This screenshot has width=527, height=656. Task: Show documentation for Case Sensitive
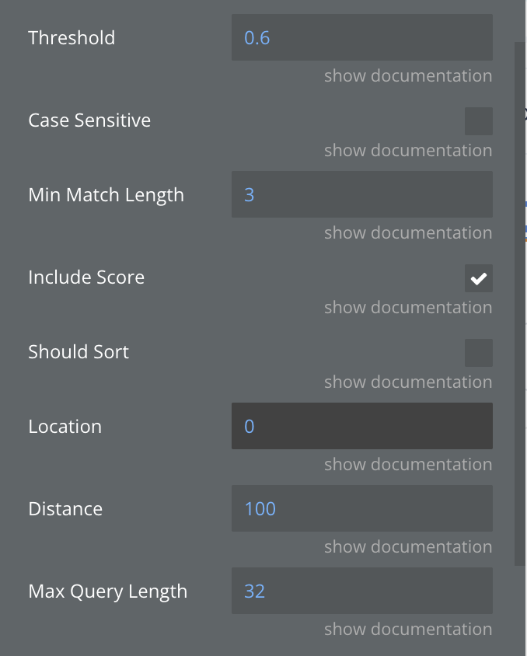pyautogui.click(x=407, y=151)
